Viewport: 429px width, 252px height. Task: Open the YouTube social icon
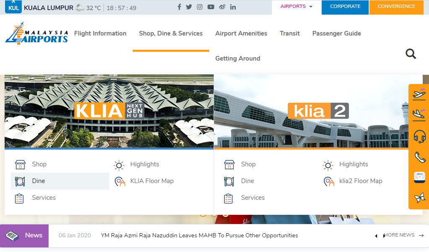211,7
